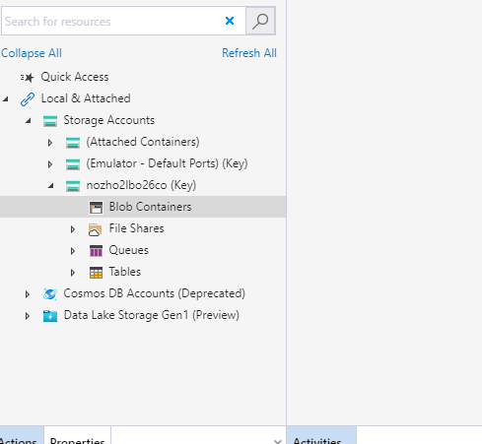This screenshot has height=444, width=482.
Task: Select the Storage Accounts label
Action: click(x=109, y=120)
